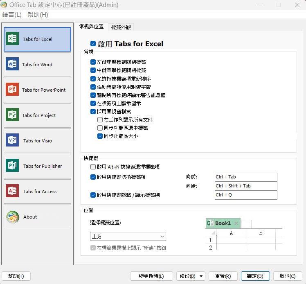This screenshot has width=306, height=284.
Task: Open the About icon in sidebar
Action: [13, 217]
